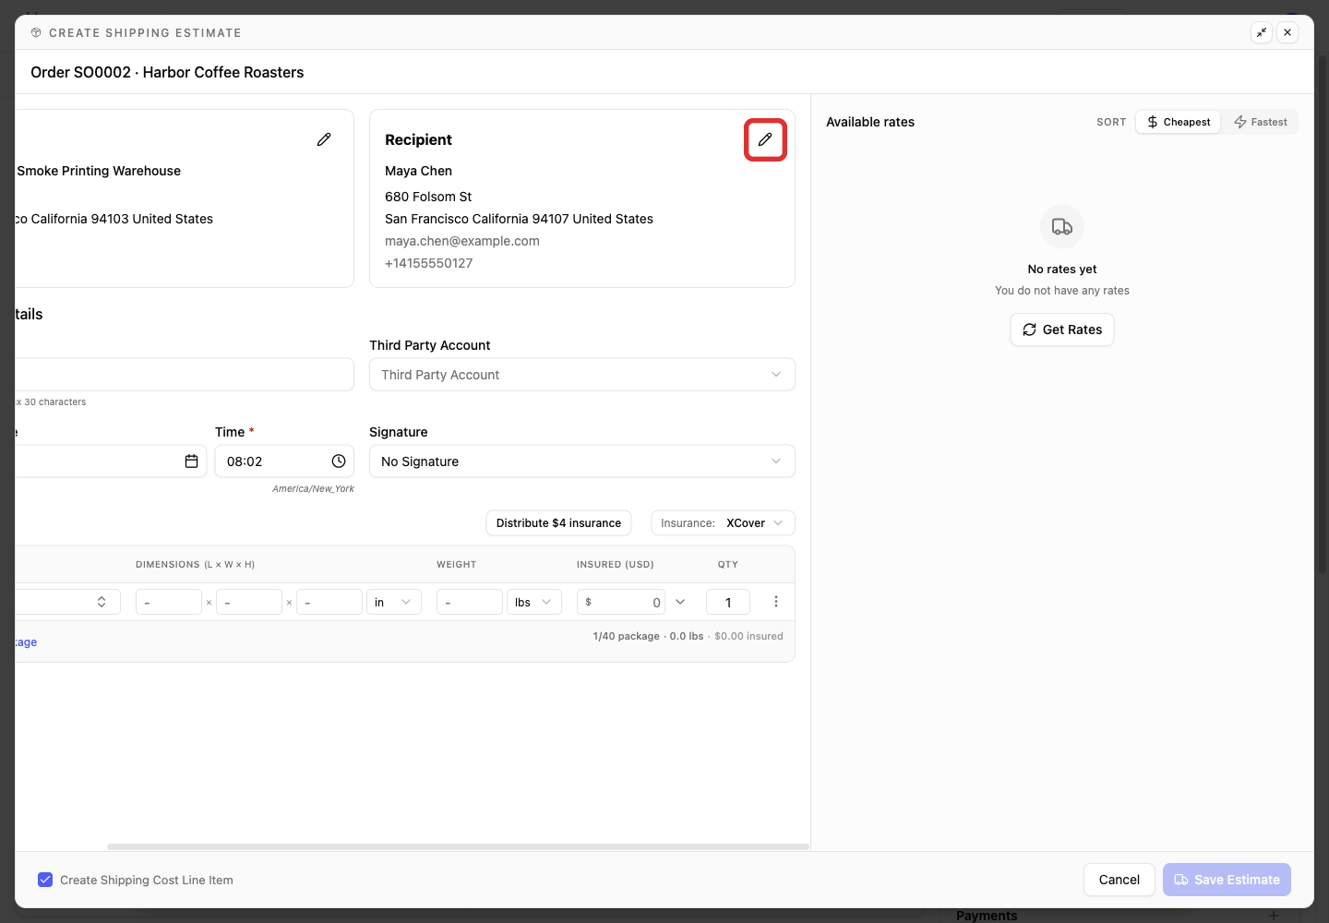Open the Signature dropdown
Viewport: 1329px width, 923px height.
(x=582, y=461)
